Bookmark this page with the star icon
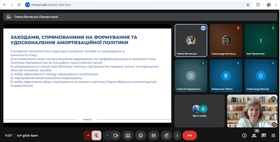Screen dimensions: 280x142 [x=248, y=5]
